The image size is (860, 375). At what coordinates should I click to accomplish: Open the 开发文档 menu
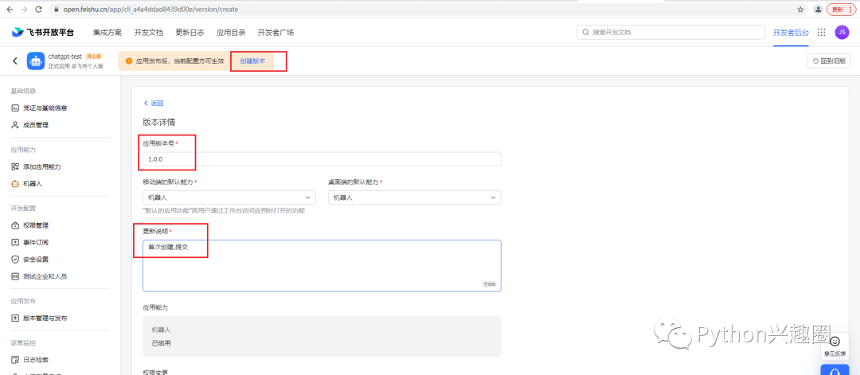(x=148, y=33)
